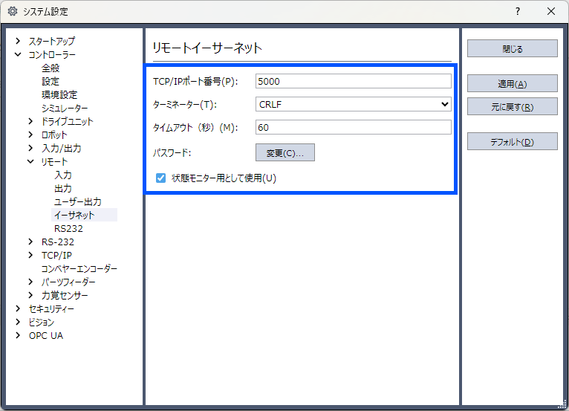Open help with the question mark button
The width and height of the screenshot is (569, 411).
(518, 11)
